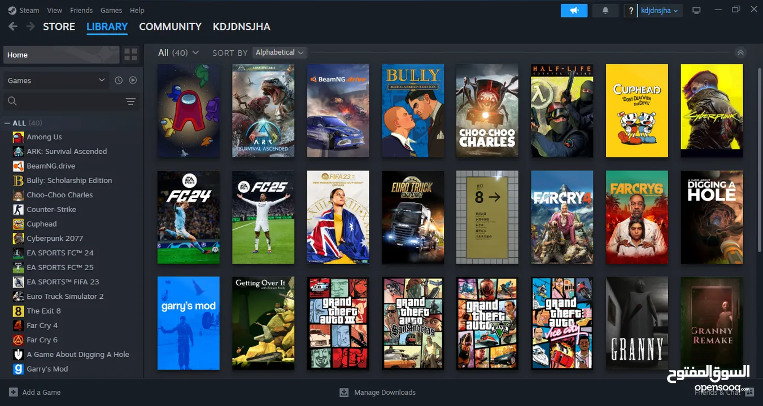
Task: Open the View menu
Action: coord(55,10)
